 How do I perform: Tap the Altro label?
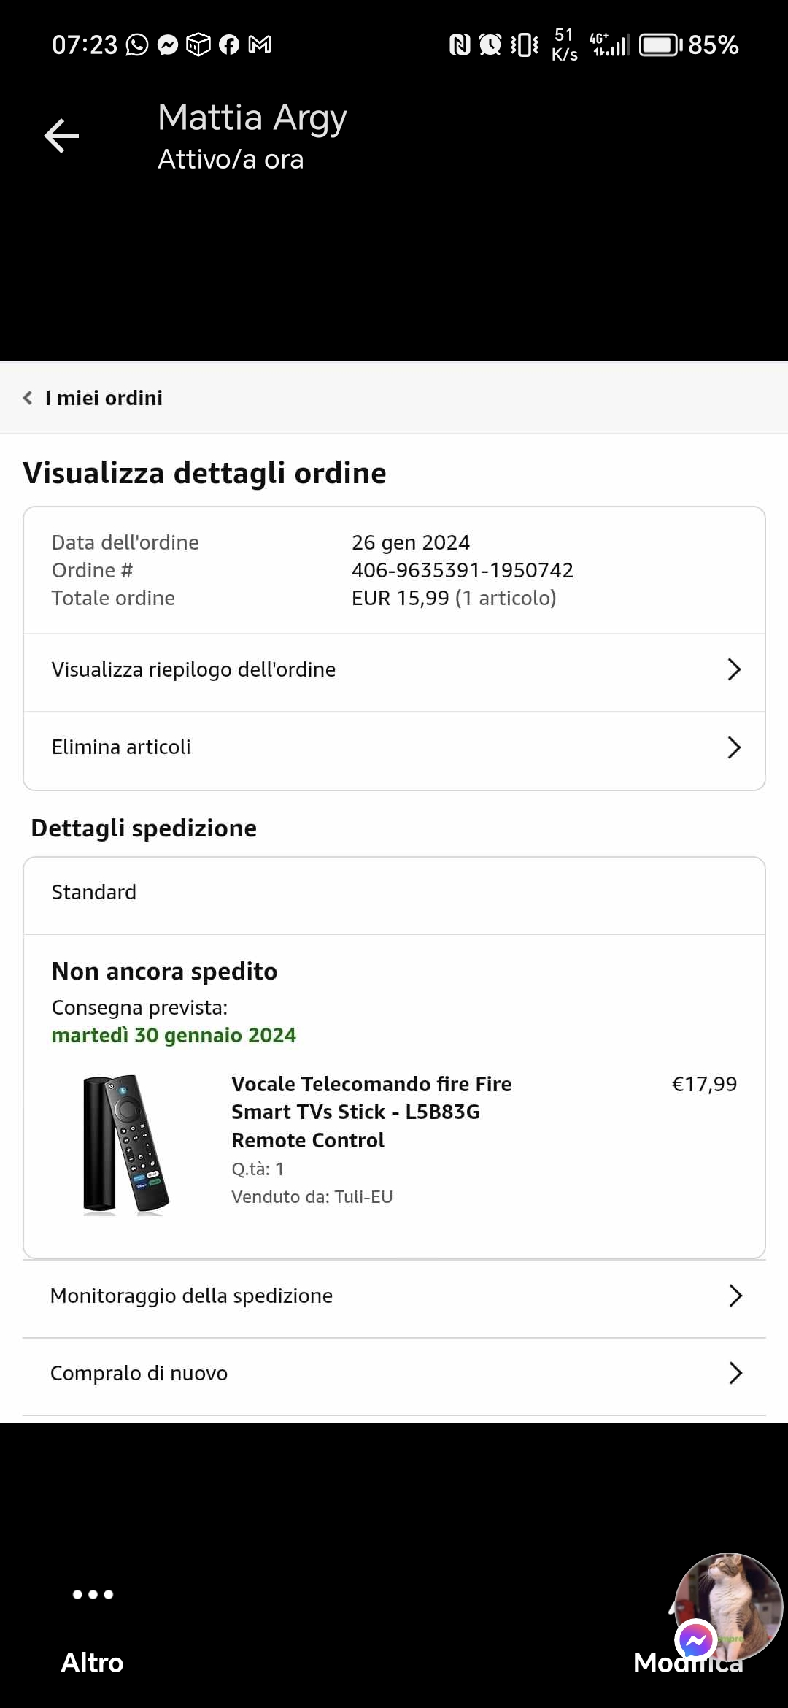pos(92,1662)
